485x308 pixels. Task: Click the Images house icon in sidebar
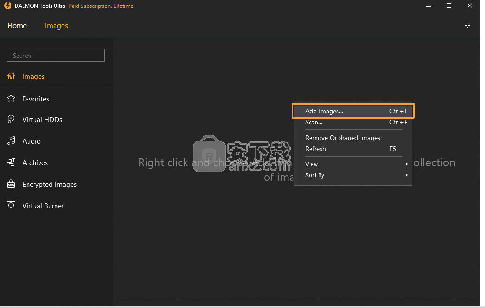tap(11, 76)
